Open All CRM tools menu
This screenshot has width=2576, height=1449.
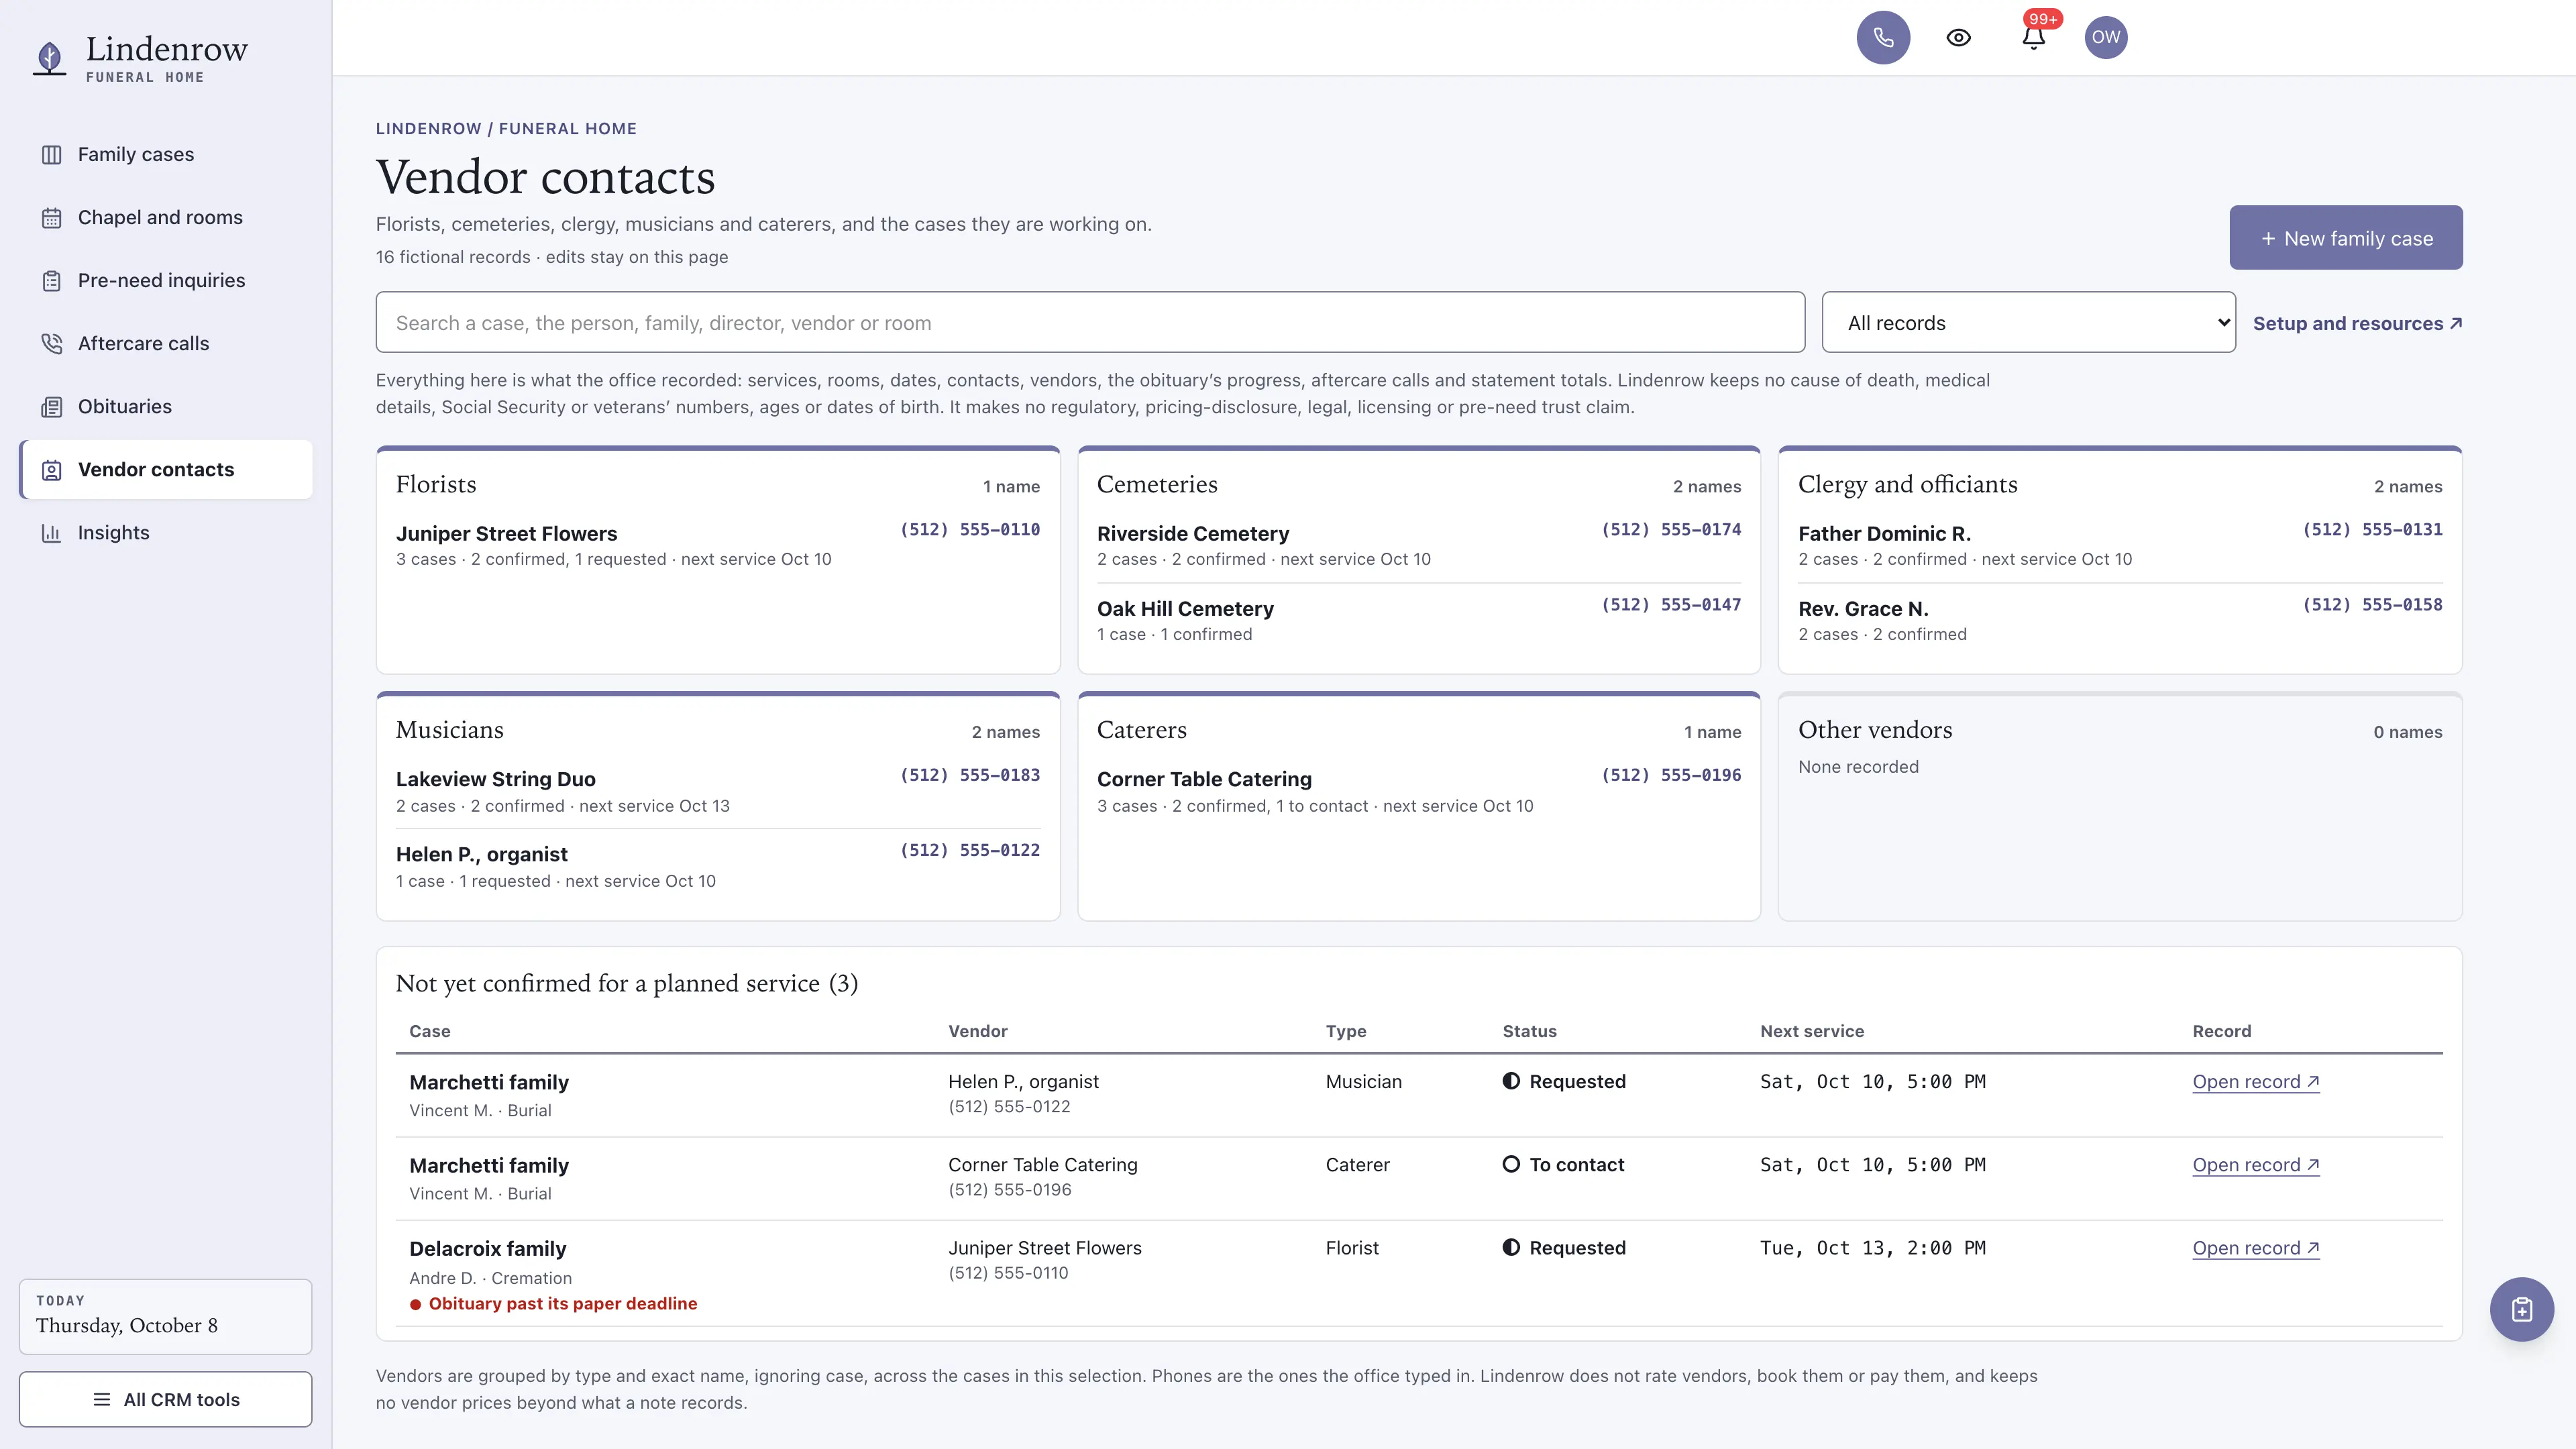[166, 1399]
